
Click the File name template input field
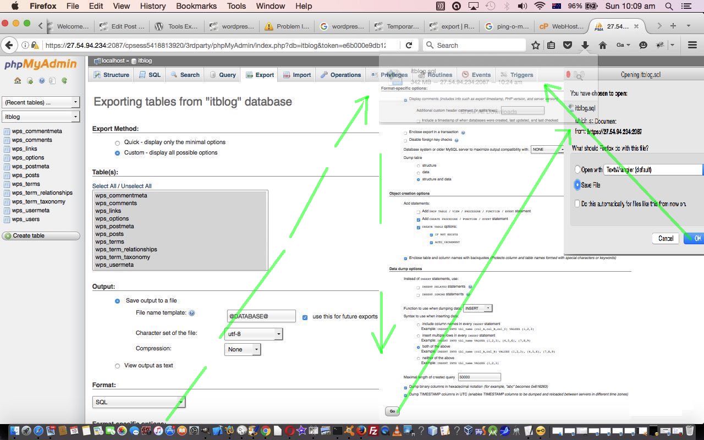[261, 316]
